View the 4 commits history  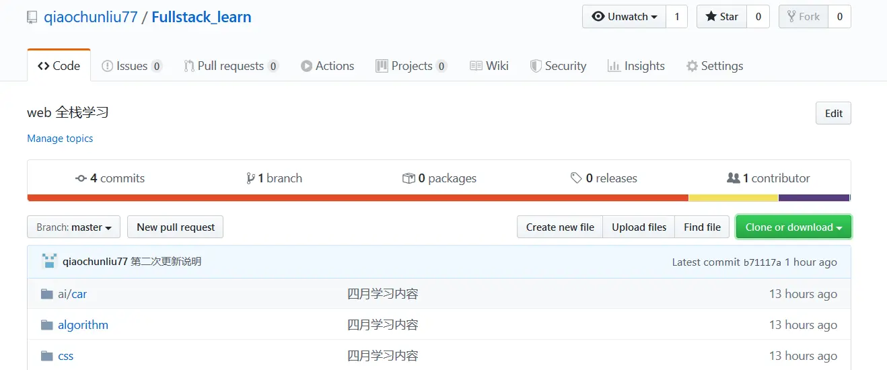pyautogui.click(x=110, y=178)
